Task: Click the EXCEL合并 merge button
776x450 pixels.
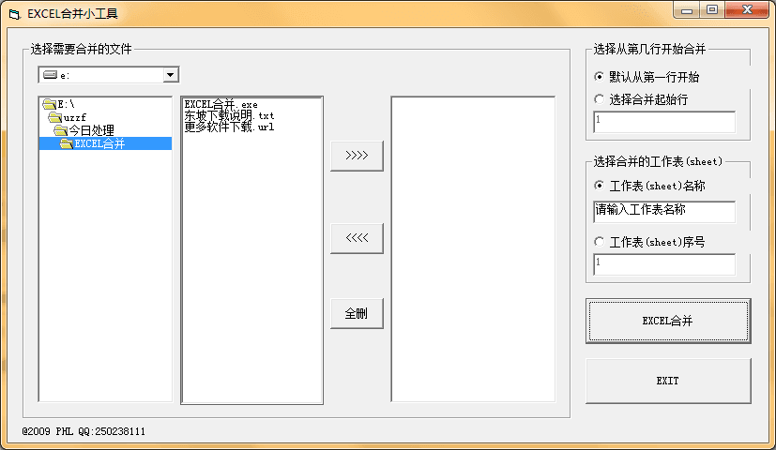Action: point(668,321)
